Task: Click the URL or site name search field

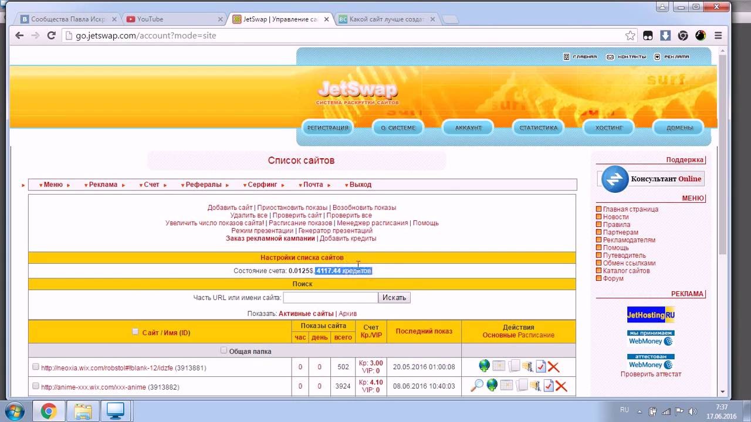Action: pyautogui.click(x=330, y=298)
